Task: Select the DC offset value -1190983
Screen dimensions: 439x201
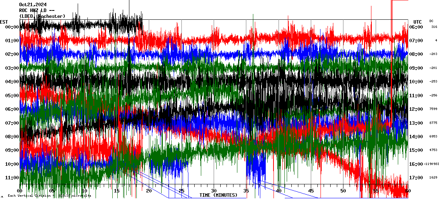Action: tap(430, 164)
